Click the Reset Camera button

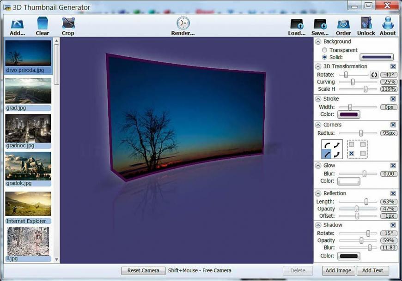(143, 270)
